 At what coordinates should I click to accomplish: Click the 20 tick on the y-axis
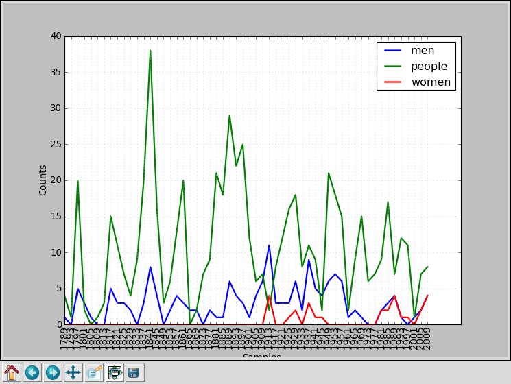pos(55,180)
